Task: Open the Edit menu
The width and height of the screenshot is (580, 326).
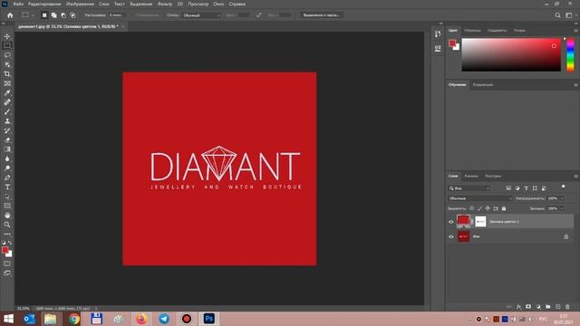Action: point(44,4)
